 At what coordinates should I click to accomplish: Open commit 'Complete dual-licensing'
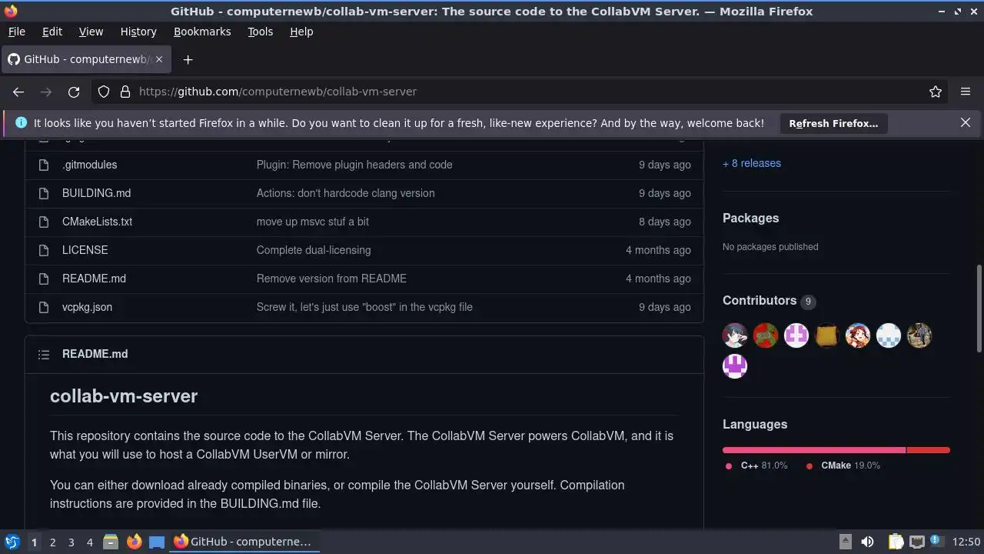click(x=314, y=250)
